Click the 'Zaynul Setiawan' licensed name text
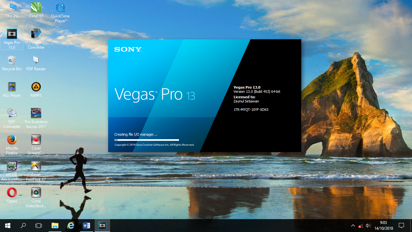Screen dimensions: 412x232 click(246, 101)
